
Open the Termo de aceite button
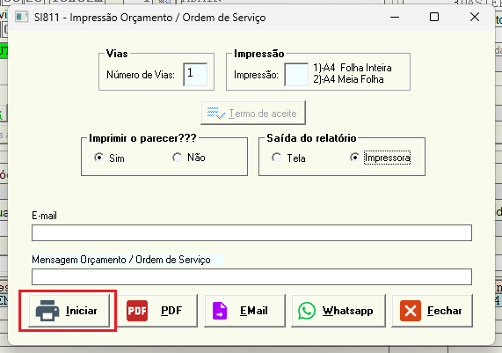click(x=253, y=113)
